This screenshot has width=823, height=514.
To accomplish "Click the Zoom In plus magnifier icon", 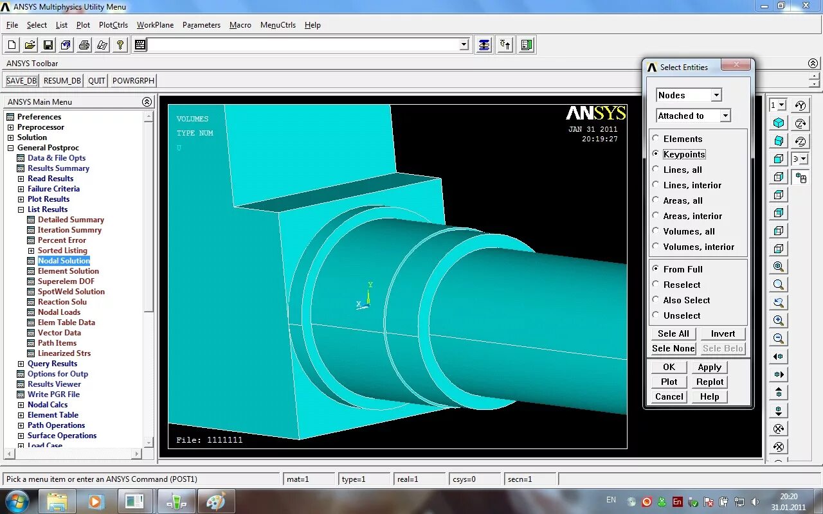I will [779, 321].
